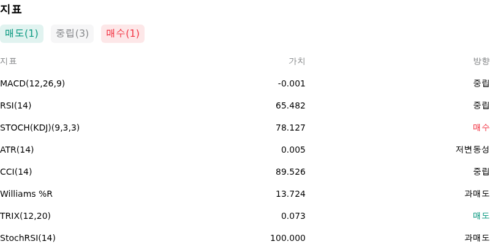The width and height of the screenshot is (490, 244).
Task: Open the RSI(14) indicator row
Action: tap(245, 105)
